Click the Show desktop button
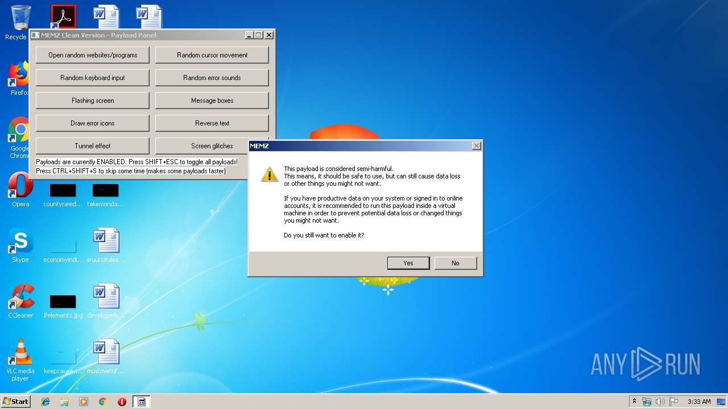 721,402
